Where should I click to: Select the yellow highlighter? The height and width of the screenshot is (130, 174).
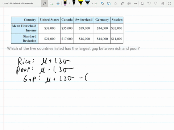click(80, 3)
